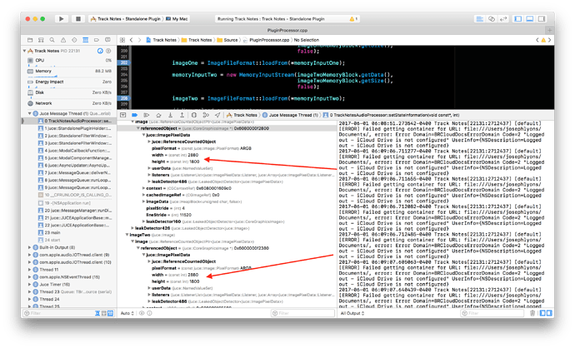Expand Juce Timer (16) thread

pyautogui.click(x=30, y=285)
